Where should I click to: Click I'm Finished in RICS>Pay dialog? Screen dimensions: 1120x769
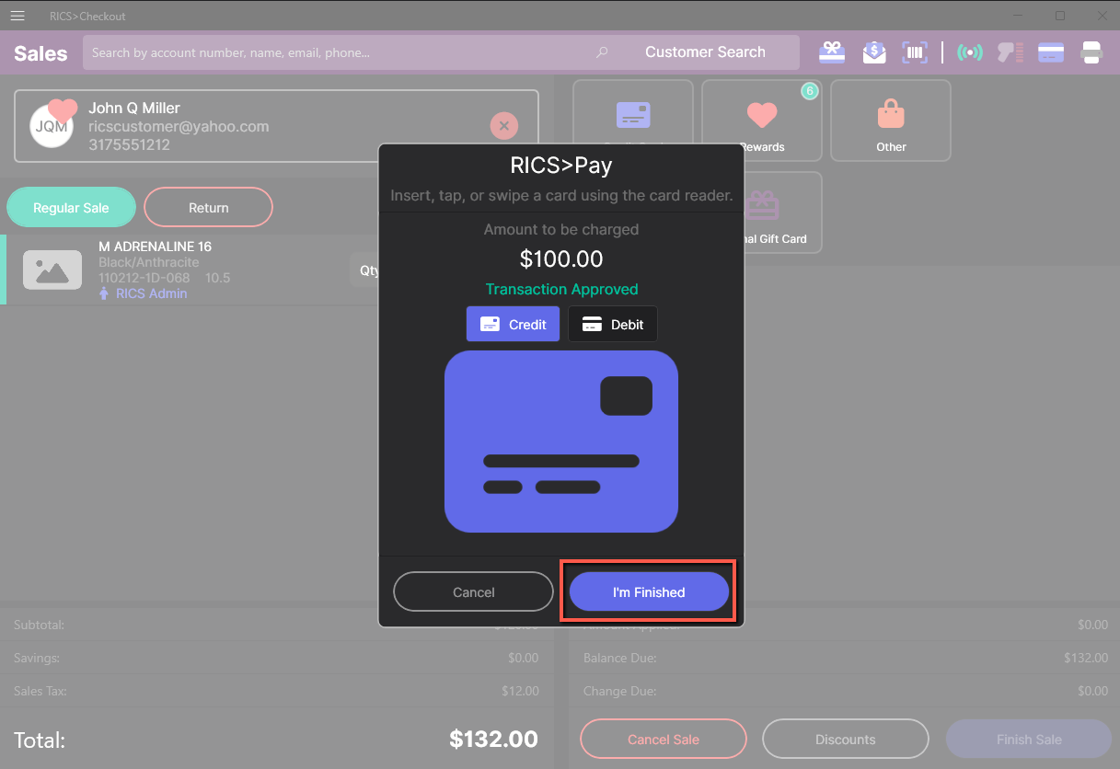click(x=649, y=592)
